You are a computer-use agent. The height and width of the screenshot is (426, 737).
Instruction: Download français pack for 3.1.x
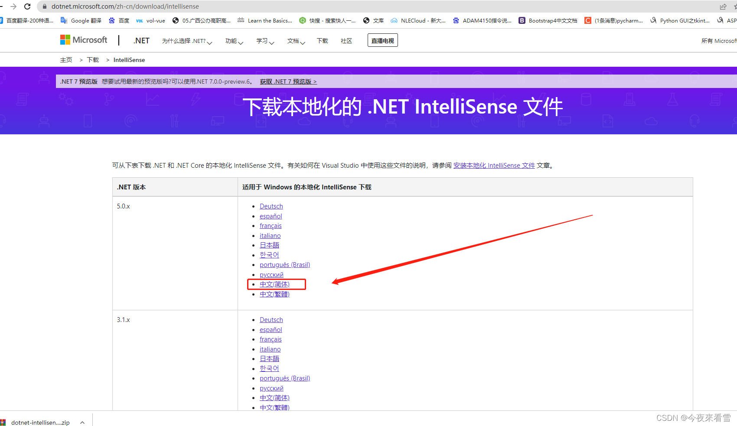[x=271, y=339]
